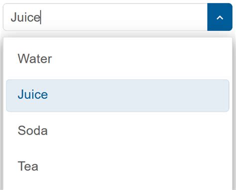Click the Water list entry

pos(118,59)
